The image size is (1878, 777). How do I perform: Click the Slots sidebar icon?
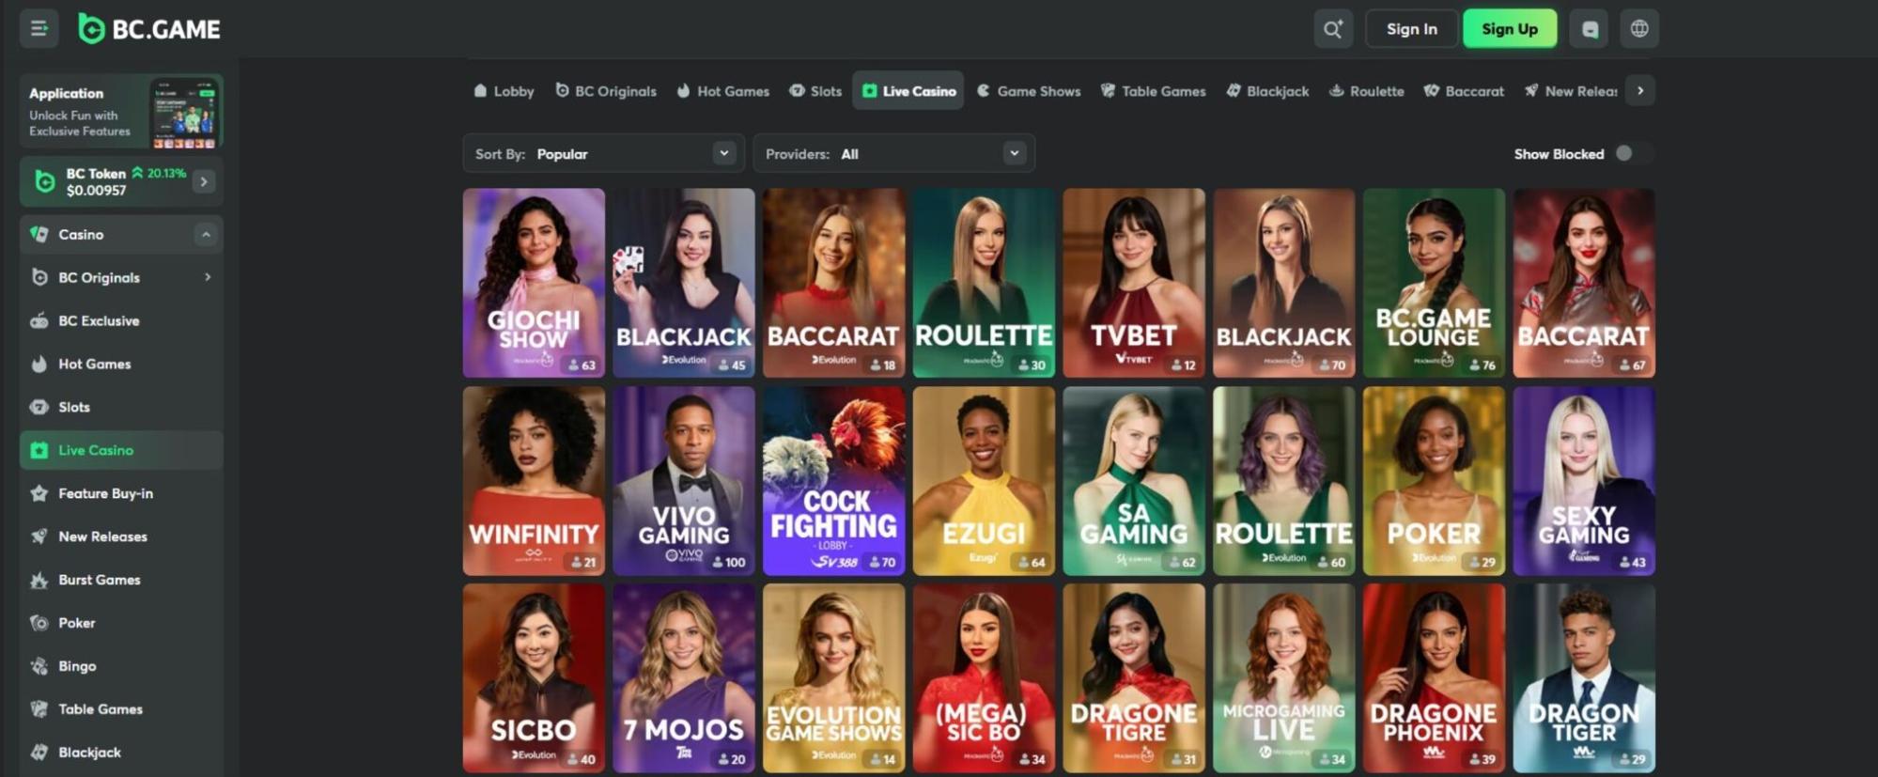(39, 407)
